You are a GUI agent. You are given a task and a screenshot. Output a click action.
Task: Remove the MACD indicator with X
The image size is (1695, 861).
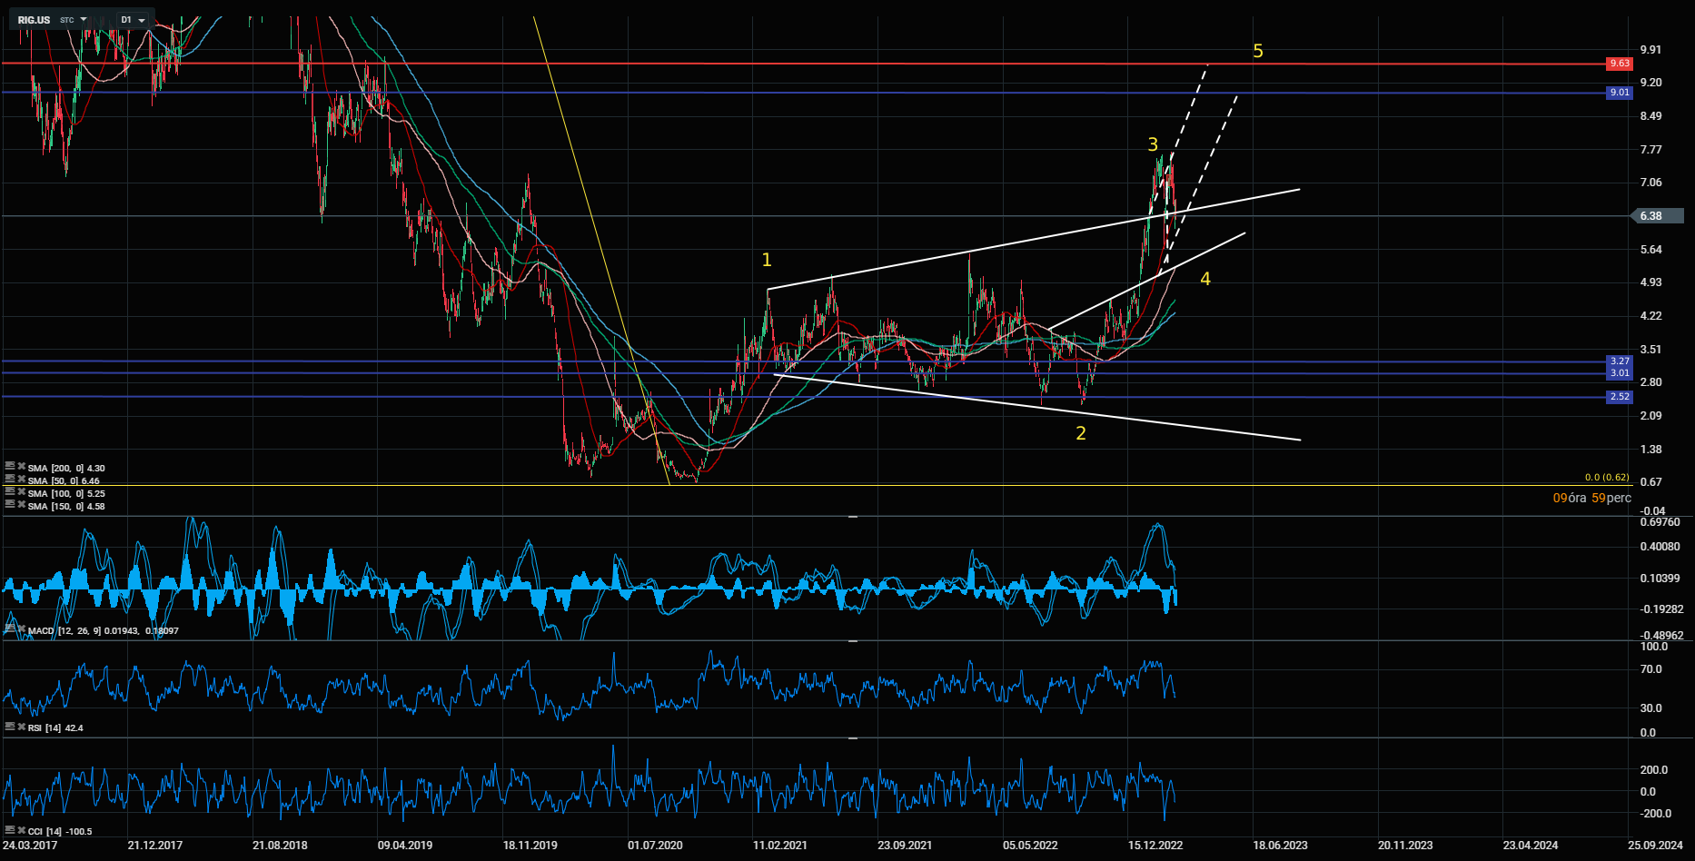(x=21, y=628)
